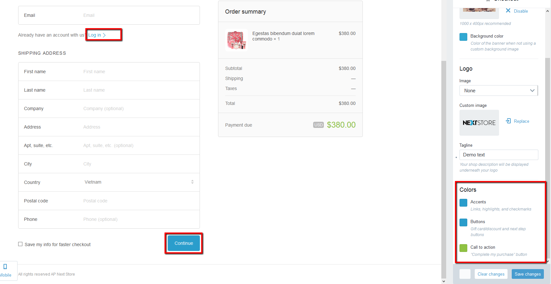
Task: Click Clear changes button
Action: tap(491, 274)
